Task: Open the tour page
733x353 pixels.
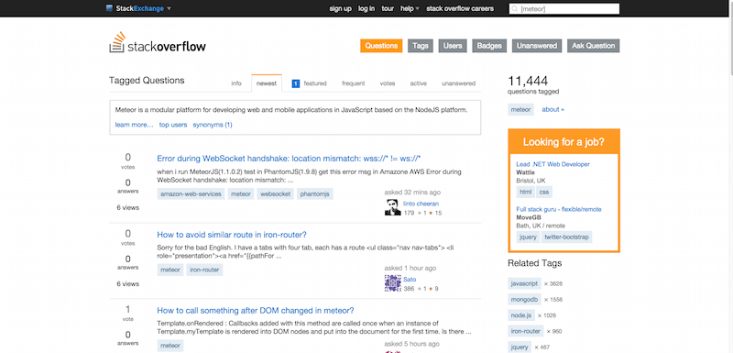Action: pos(388,8)
